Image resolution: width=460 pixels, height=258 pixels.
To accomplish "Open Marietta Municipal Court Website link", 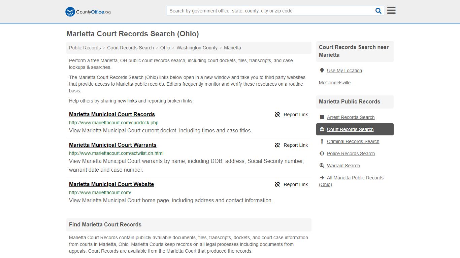I will click(111, 184).
